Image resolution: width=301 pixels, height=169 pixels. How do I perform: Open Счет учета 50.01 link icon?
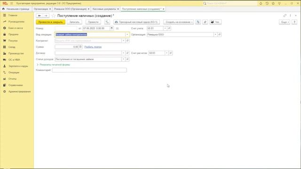(169, 28)
